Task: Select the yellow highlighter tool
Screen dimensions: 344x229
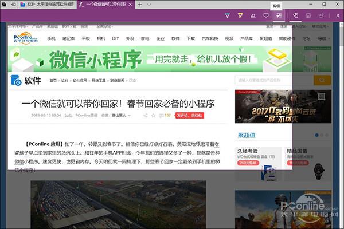Action: [240, 15]
